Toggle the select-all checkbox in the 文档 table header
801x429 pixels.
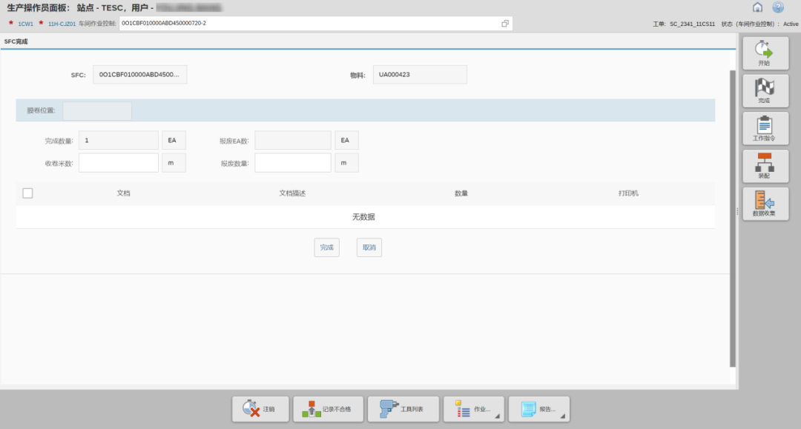click(x=27, y=193)
